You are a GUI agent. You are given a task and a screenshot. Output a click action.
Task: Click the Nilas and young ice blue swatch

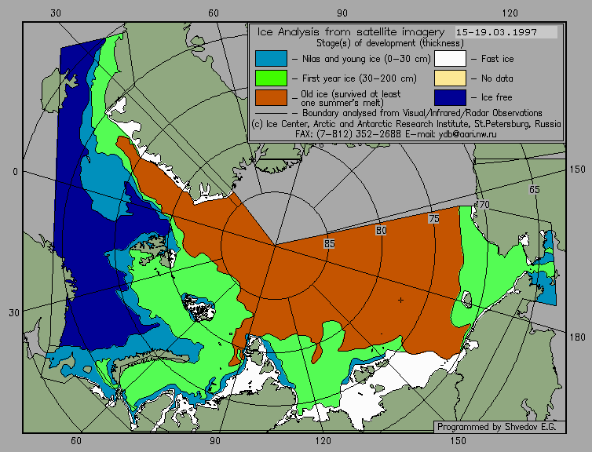(271, 59)
